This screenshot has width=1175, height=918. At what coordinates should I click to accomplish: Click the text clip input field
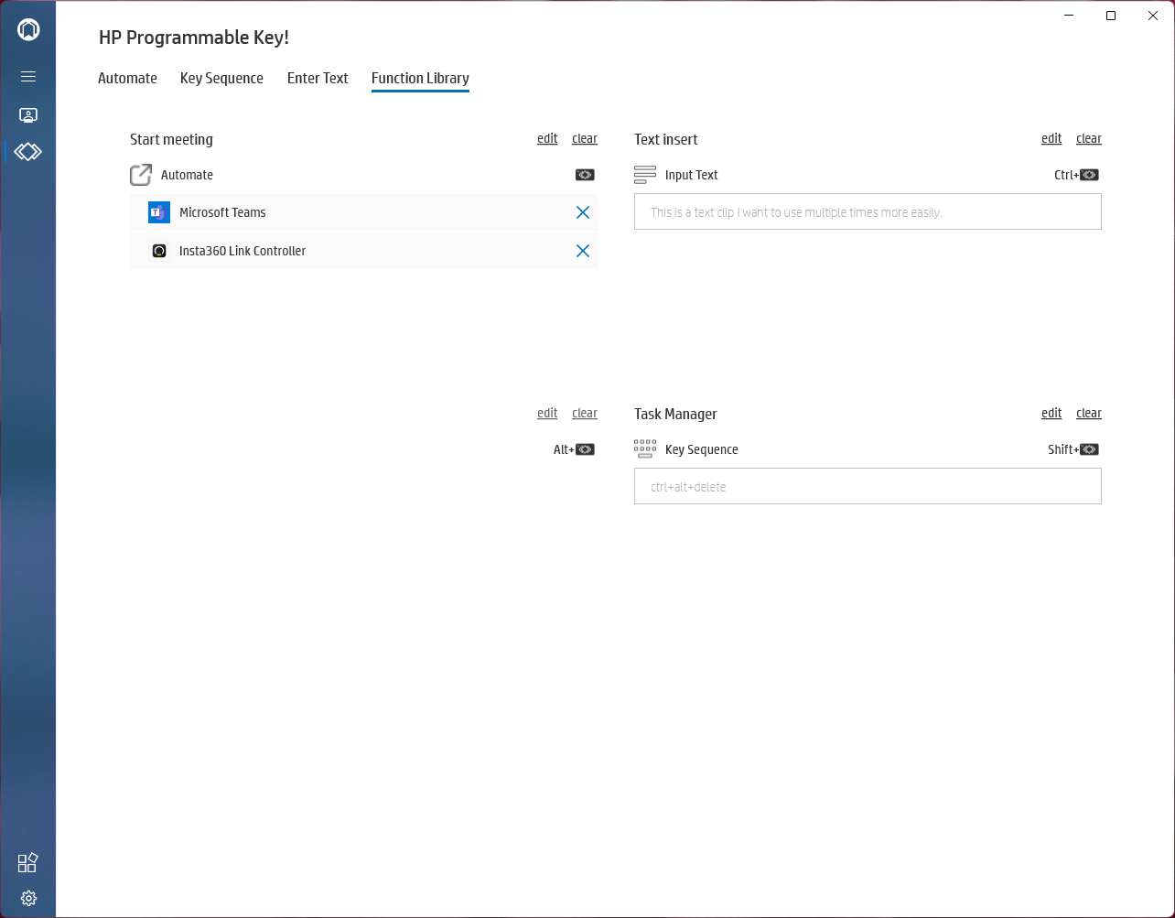(868, 212)
